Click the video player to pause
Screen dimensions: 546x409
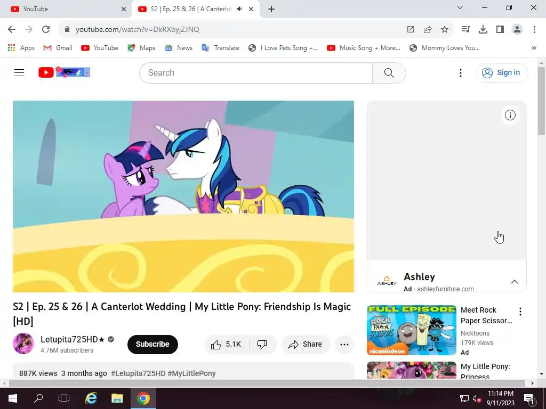pyautogui.click(x=183, y=197)
